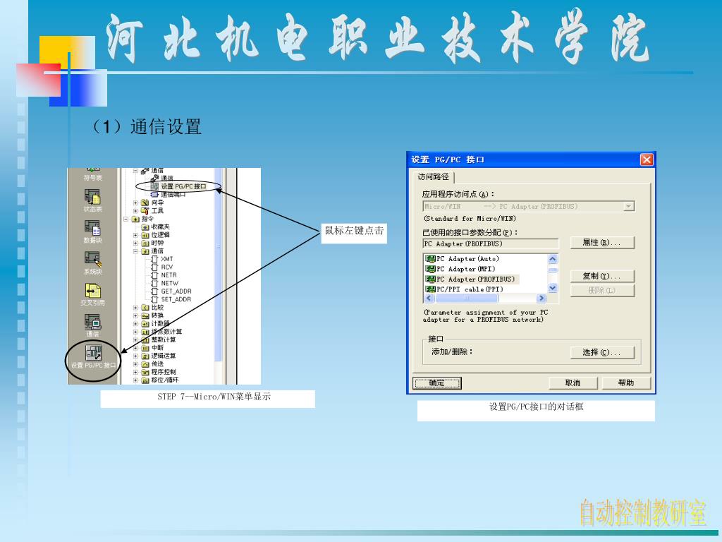Click the adapter list scroll-up arrow
Image resolution: width=722 pixels, height=542 pixels.
click(x=553, y=259)
